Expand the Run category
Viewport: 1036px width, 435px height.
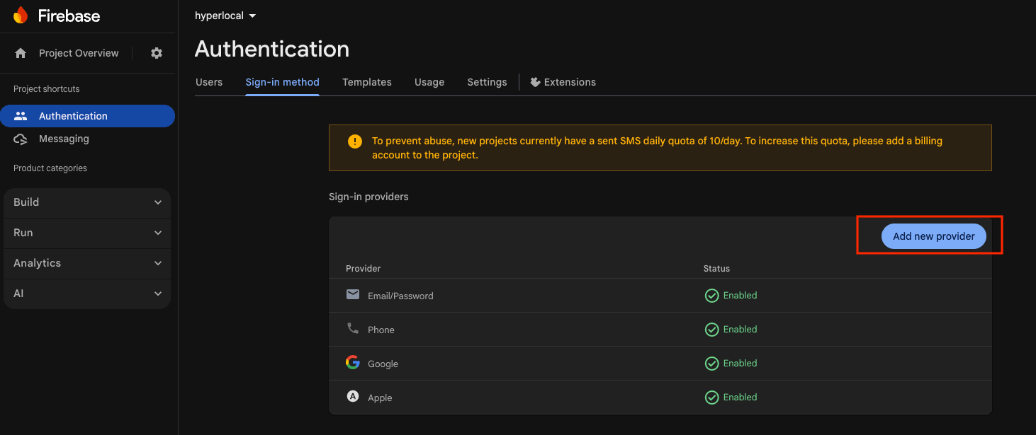pyautogui.click(x=87, y=233)
